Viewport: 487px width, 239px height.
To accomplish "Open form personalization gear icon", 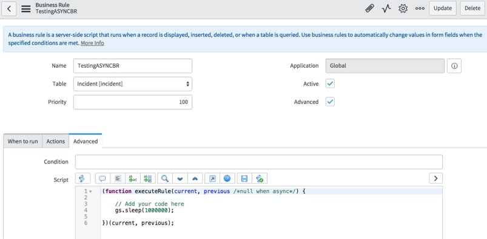I will 403,8.
